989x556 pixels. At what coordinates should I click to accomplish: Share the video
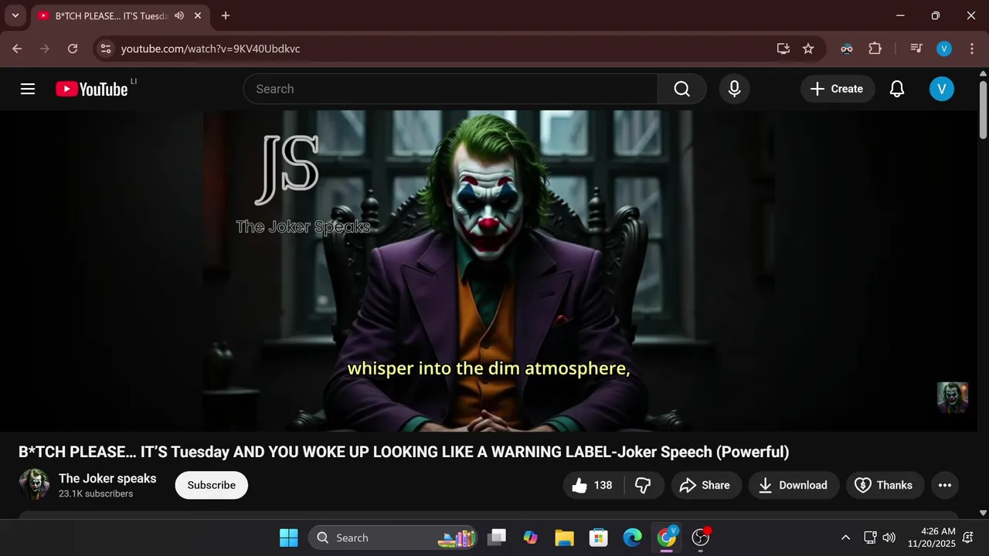pos(706,485)
